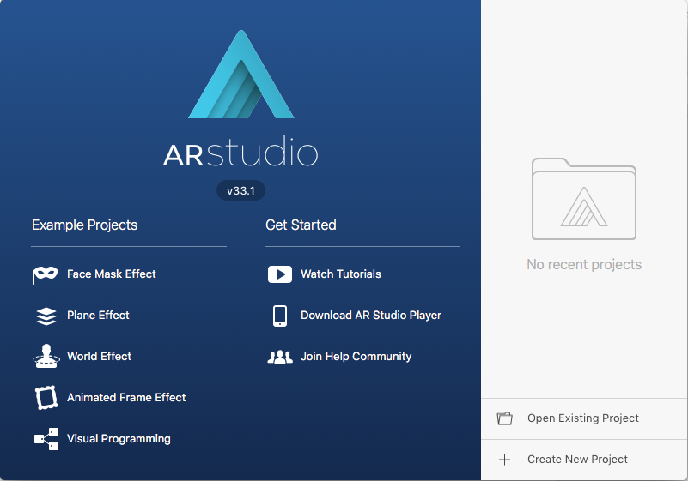688x481 pixels.
Task: Click the Example Projects heading
Action: 85,225
